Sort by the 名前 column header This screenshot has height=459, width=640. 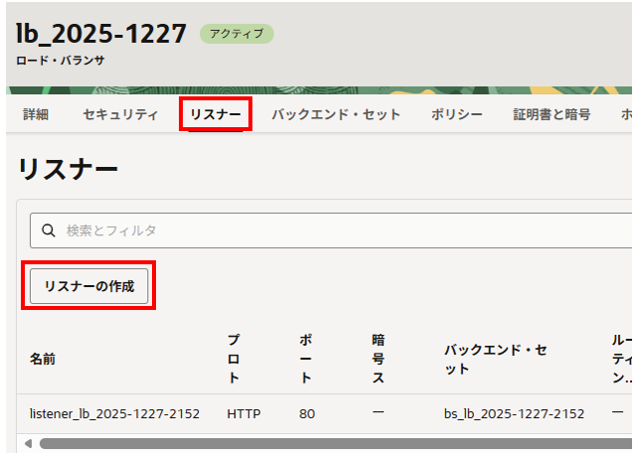point(42,359)
